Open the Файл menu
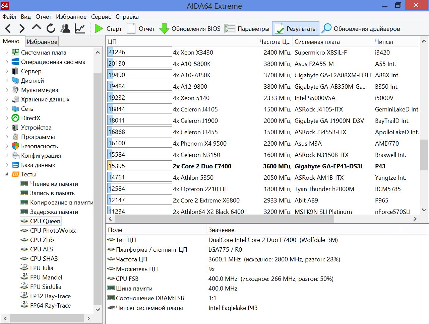This screenshot has width=429, height=324. pos(9,17)
